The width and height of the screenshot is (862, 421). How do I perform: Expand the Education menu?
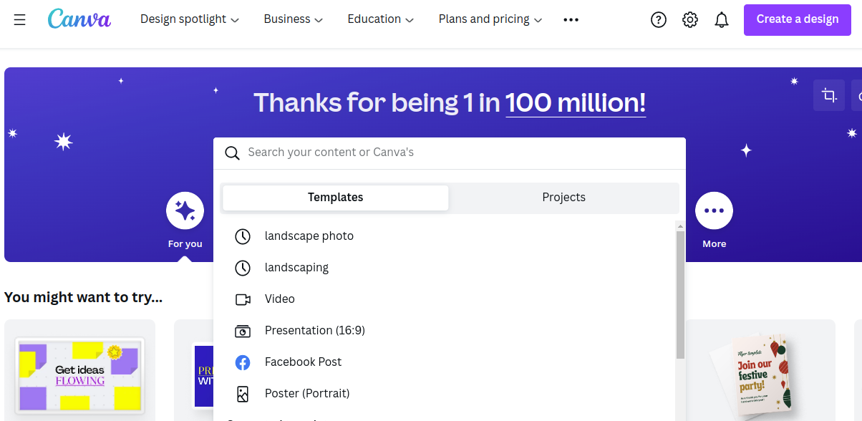pyautogui.click(x=381, y=19)
